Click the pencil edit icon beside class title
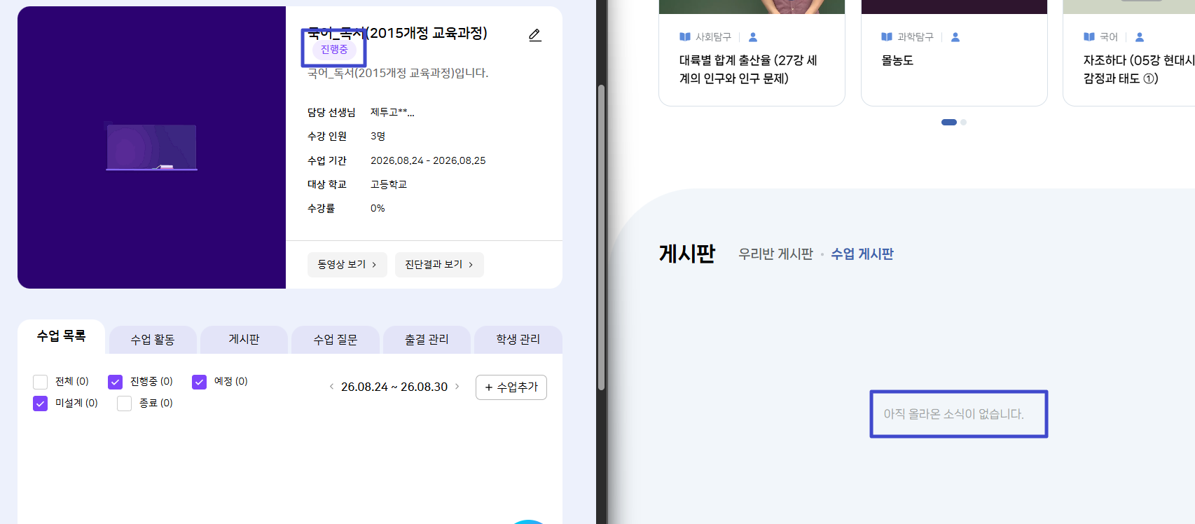The height and width of the screenshot is (524, 1195). click(535, 35)
